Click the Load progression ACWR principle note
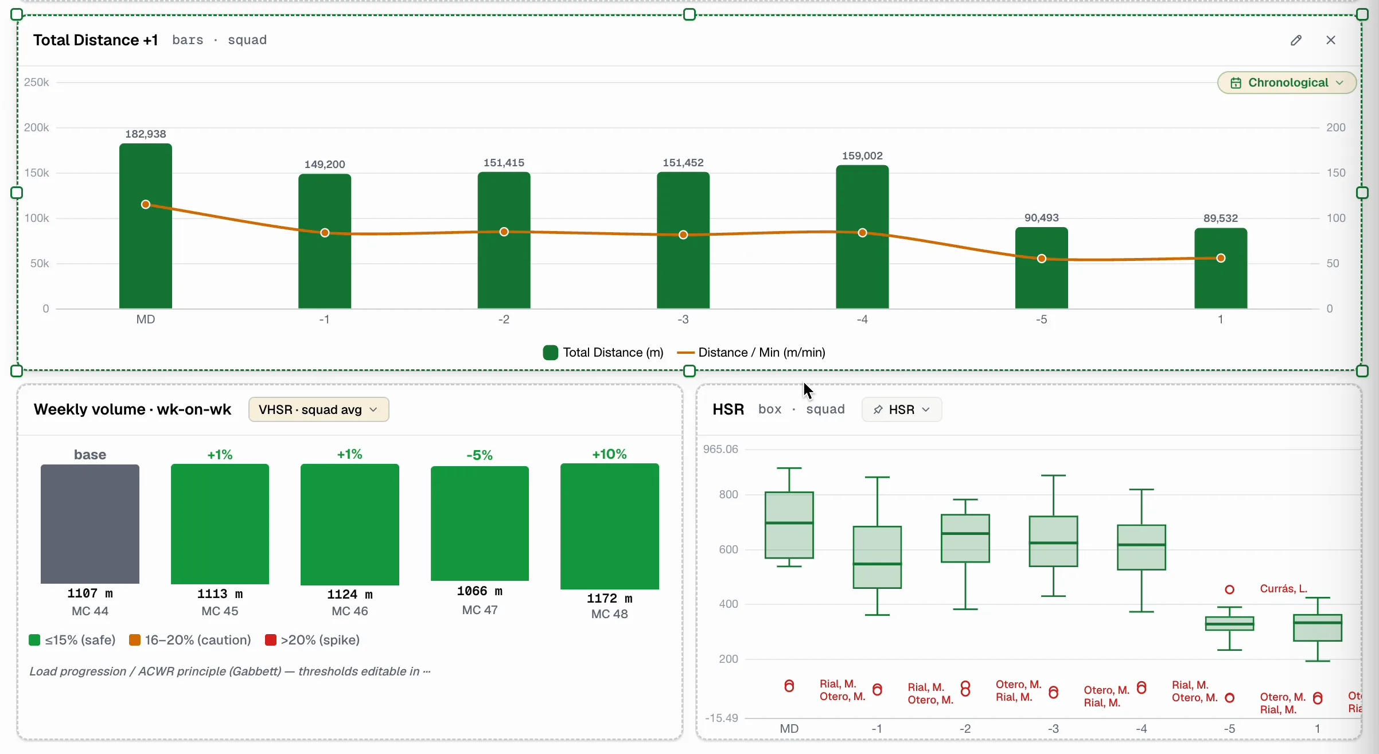Viewport: 1379px width, 754px height. pyautogui.click(x=230, y=671)
